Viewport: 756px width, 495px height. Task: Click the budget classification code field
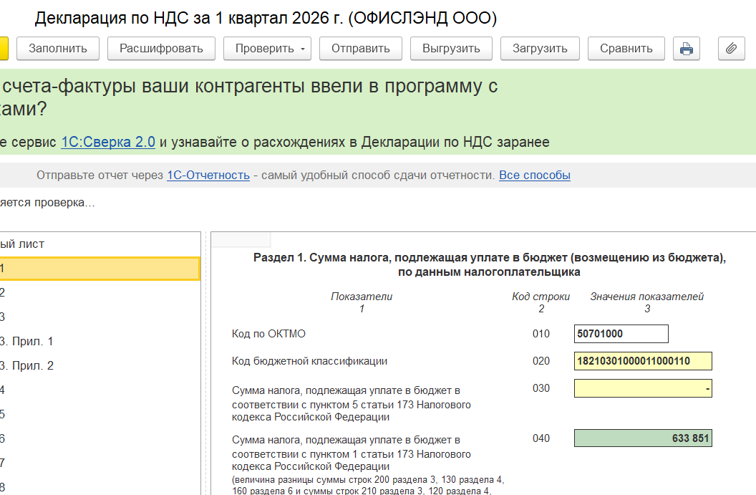tap(643, 361)
